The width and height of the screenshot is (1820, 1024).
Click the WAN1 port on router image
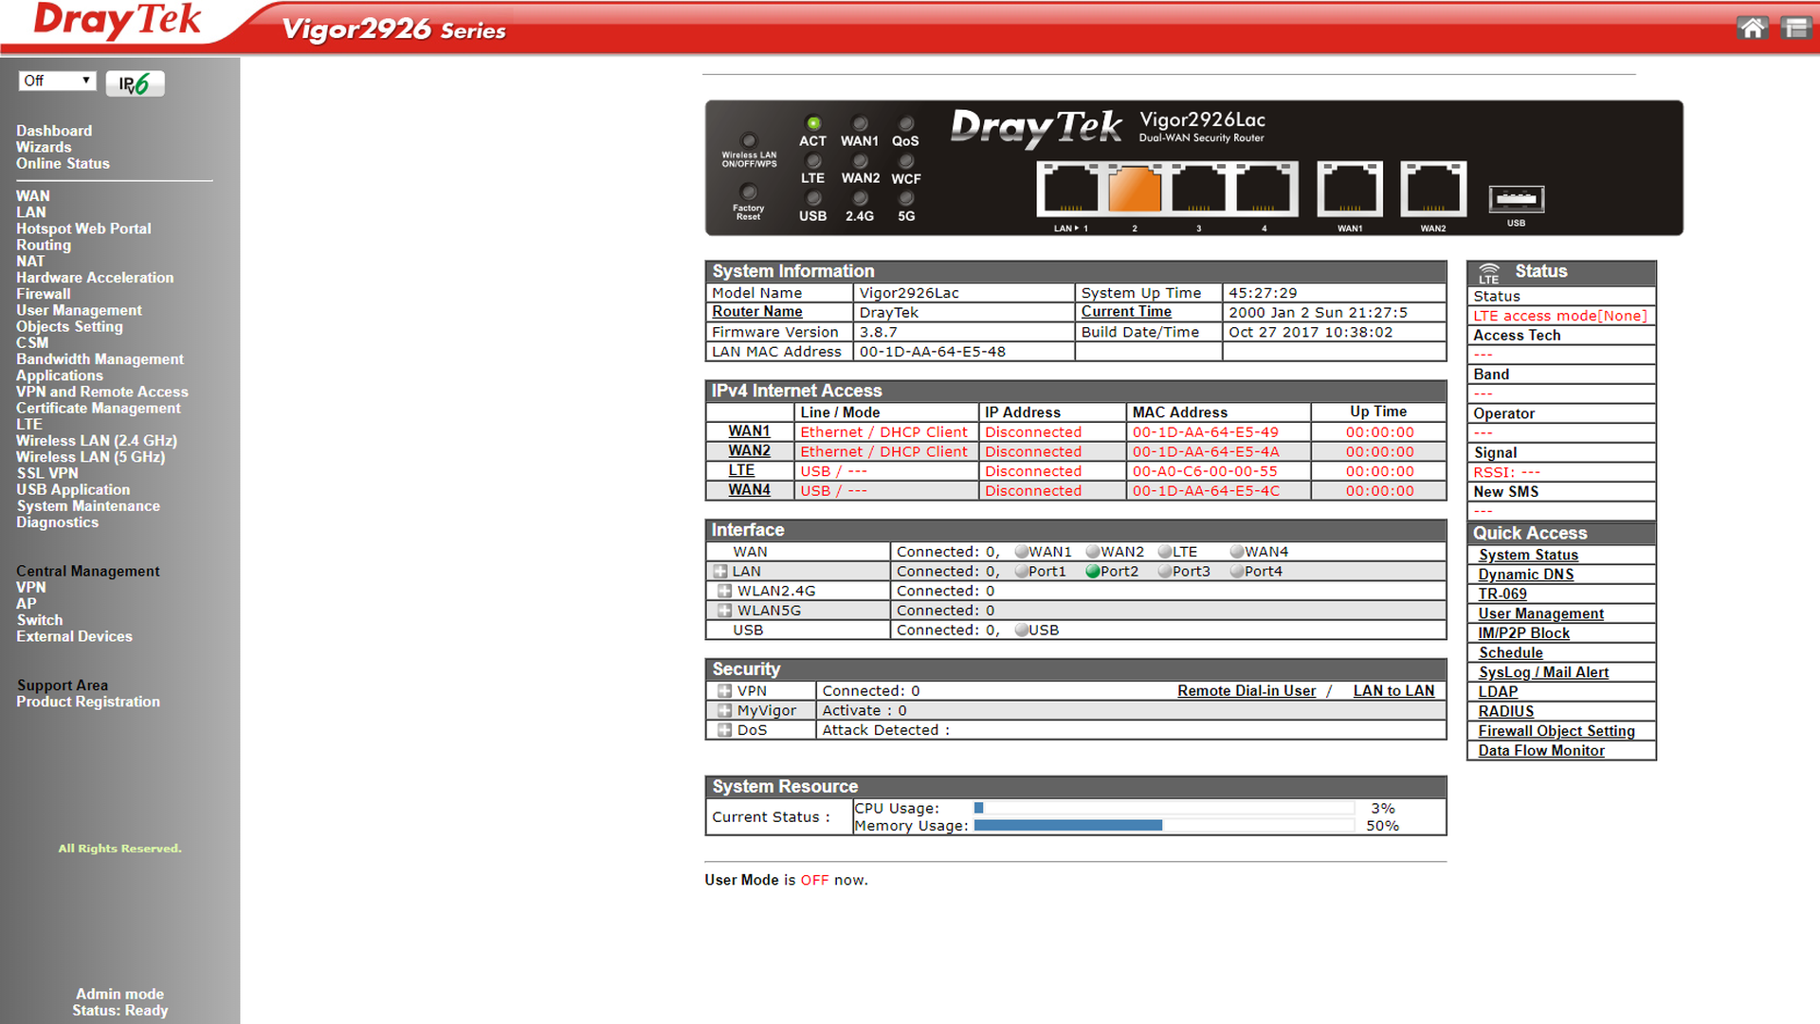[x=1350, y=190]
